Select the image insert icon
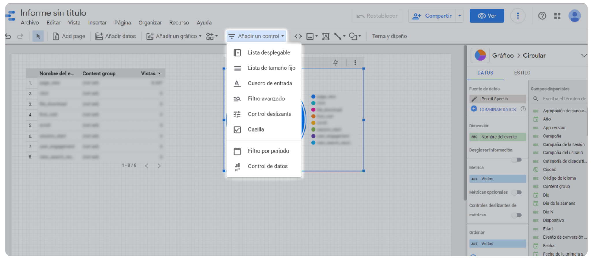 [310, 36]
